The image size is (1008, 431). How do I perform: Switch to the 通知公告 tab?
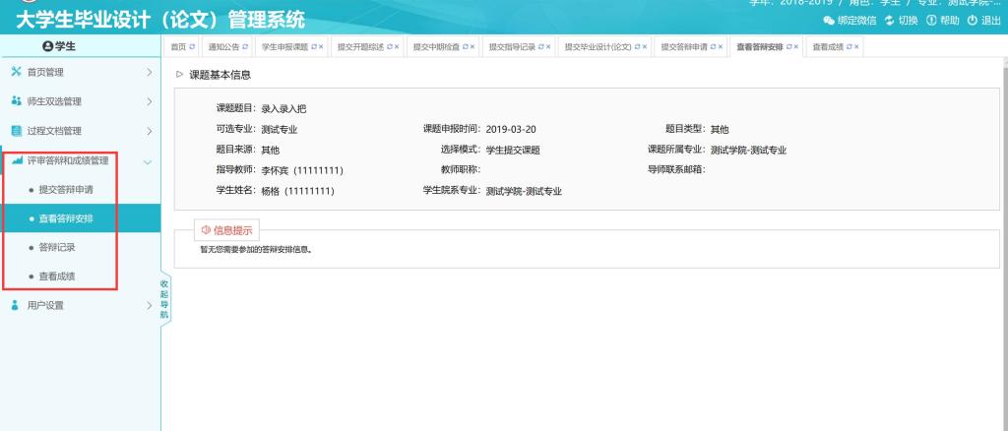click(224, 47)
